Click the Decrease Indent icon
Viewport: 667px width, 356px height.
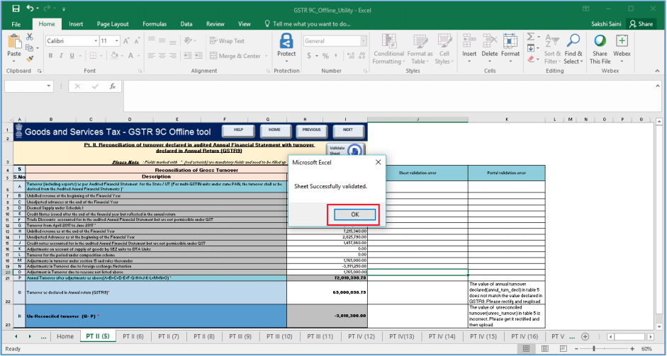coord(186,56)
